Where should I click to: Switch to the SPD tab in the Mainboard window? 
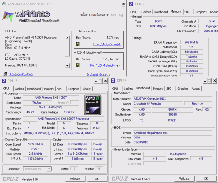(x=169, y=89)
